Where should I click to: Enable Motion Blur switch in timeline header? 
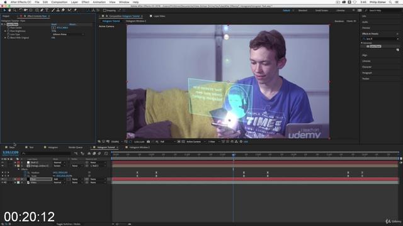99,153
